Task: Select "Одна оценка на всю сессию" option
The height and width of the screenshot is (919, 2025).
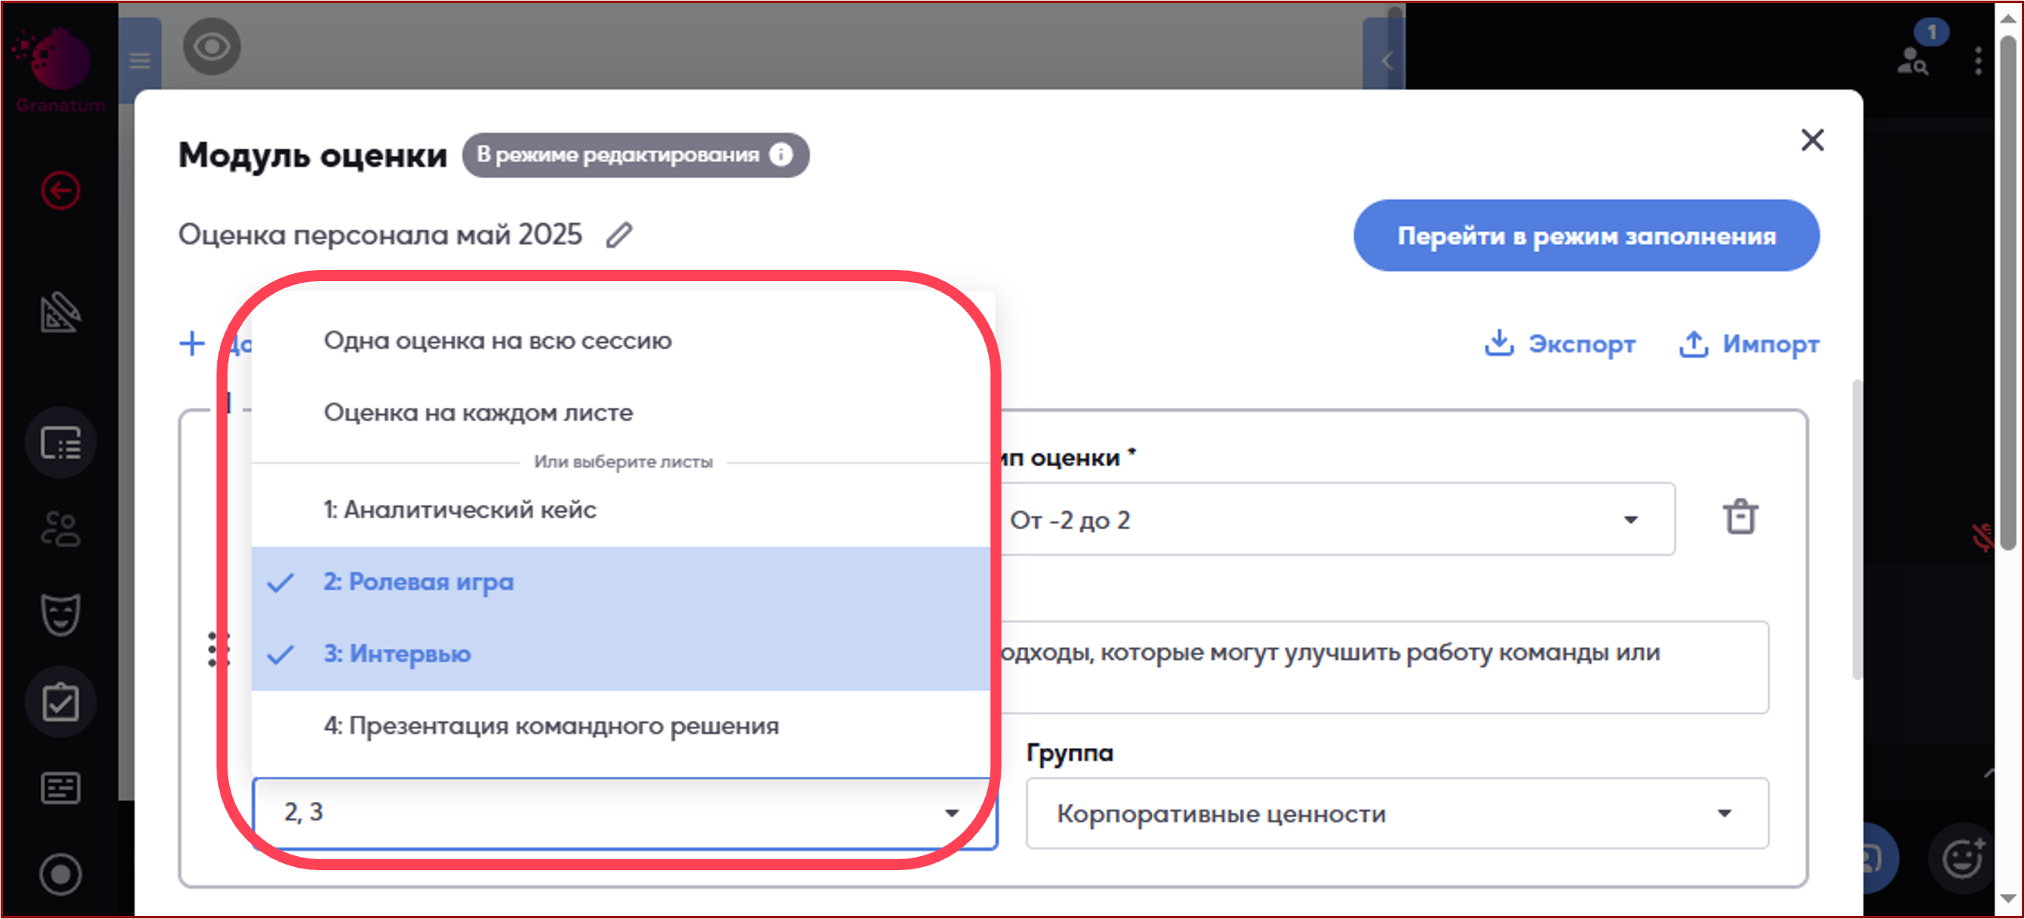Action: 498,341
